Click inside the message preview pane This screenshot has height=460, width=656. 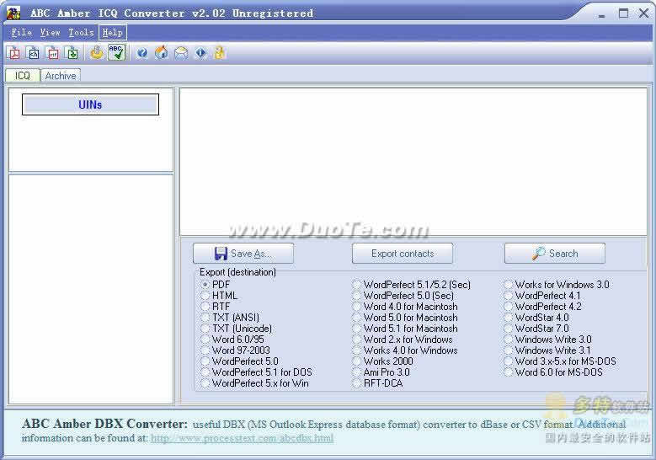coord(413,161)
